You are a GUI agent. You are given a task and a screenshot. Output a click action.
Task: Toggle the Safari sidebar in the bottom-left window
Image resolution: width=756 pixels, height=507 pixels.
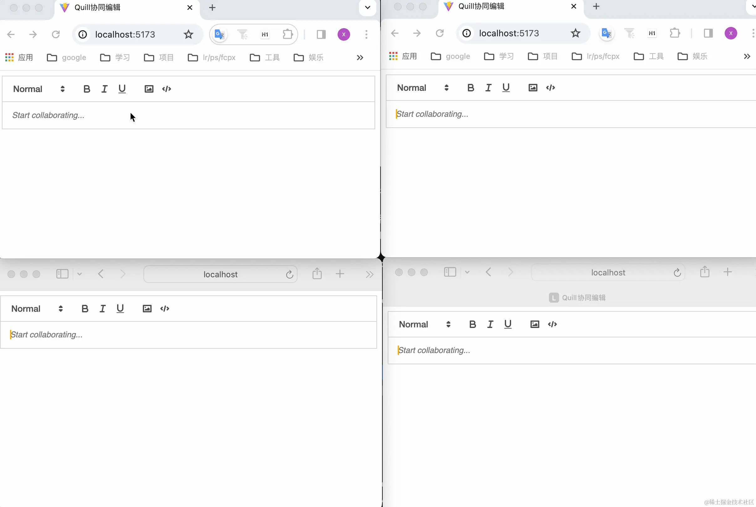pyautogui.click(x=62, y=274)
